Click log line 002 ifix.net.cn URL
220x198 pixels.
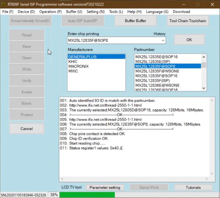(105, 105)
